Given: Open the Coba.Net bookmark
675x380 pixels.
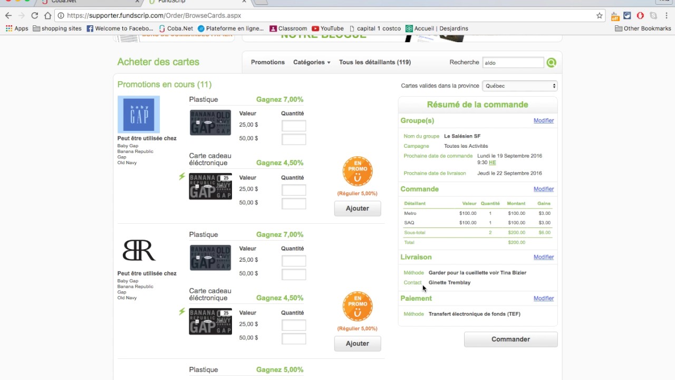Looking at the screenshot, I should (176, 28).
